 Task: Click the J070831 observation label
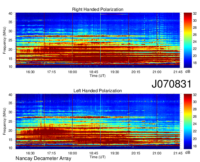[x=171, y=84]
